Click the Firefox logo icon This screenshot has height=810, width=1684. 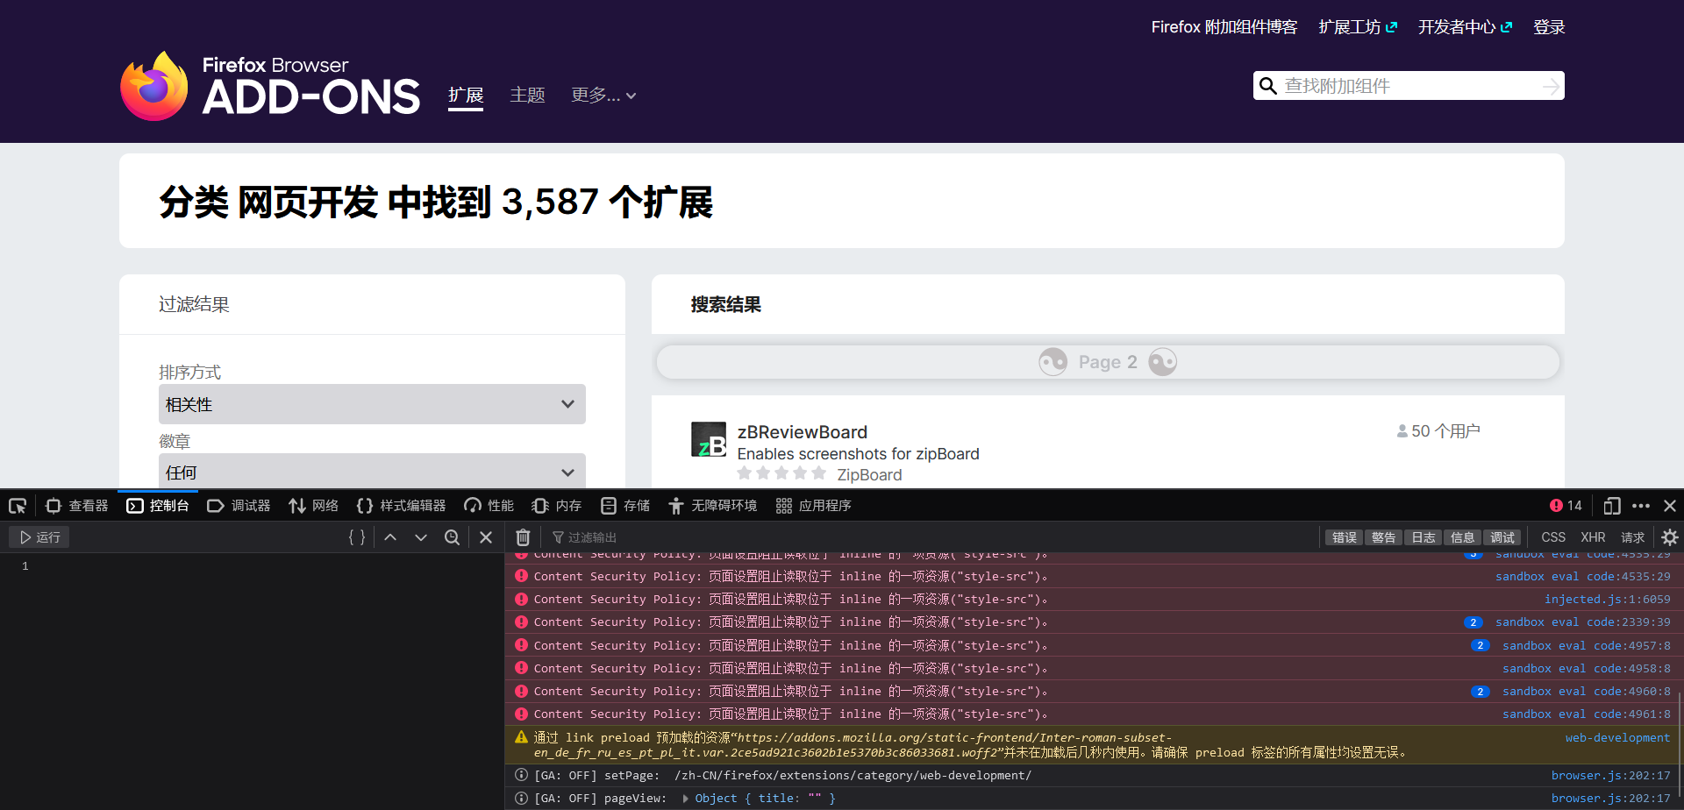click(x=154, y=86)
